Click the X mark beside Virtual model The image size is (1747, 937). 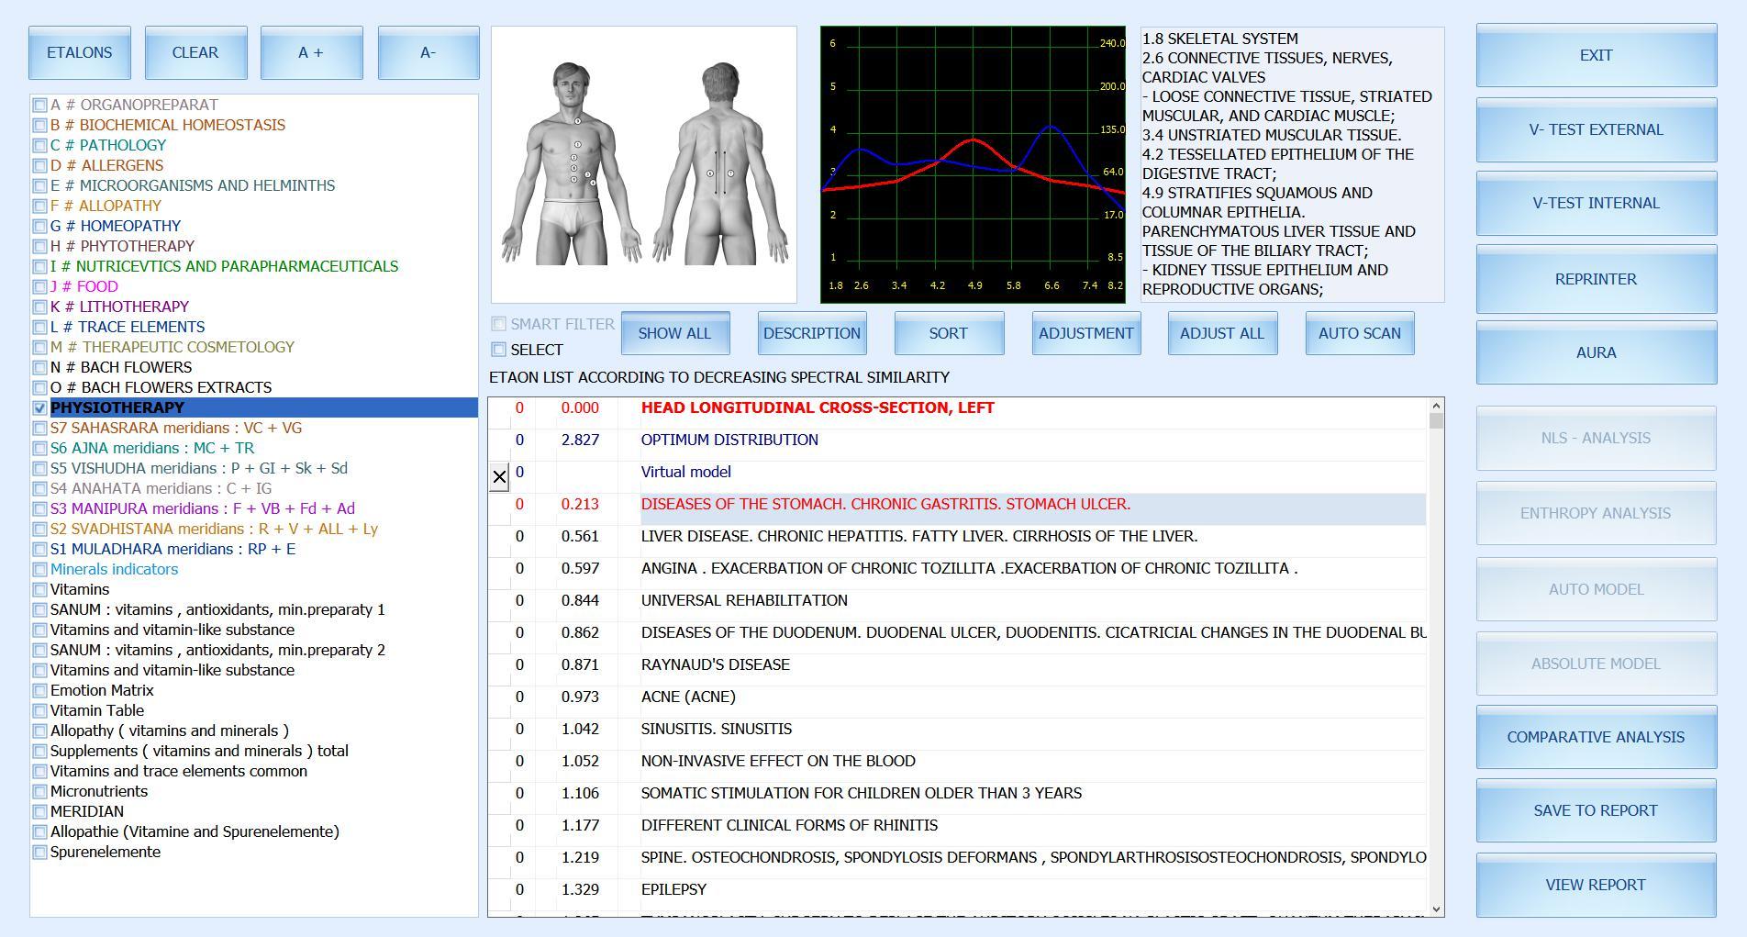[499, 477]
